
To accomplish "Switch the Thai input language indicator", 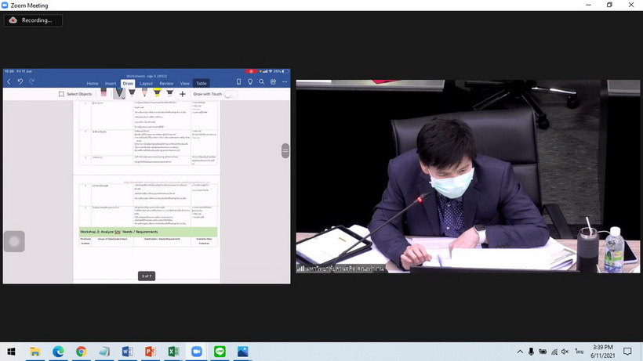I will pos(579,352).
